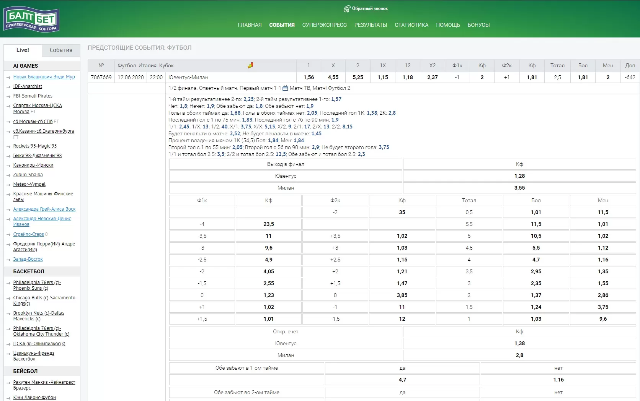This screenshot has width=640, height=401.
Task: Click the colored icon in Italy Cup header
Action: point(250,65)
